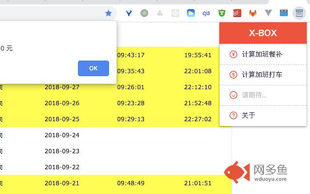Click clock-out time 21:52:48

click(x=198, y=103)
